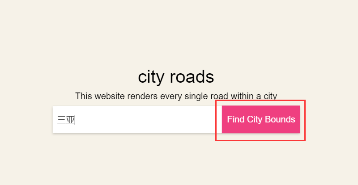The height and width of the screenshot is (185, 358).
Task: Submit the search with the pink button
Action: point(261,119)
